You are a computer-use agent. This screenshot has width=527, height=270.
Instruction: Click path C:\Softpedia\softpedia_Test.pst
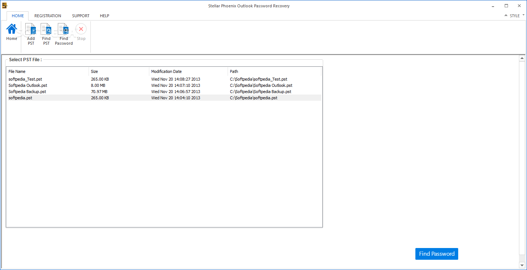258,79
